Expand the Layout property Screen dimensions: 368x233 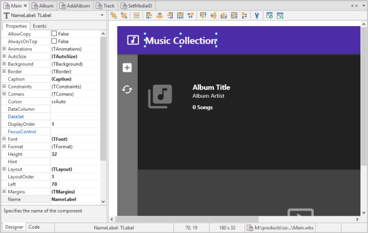tap(4, 169)
